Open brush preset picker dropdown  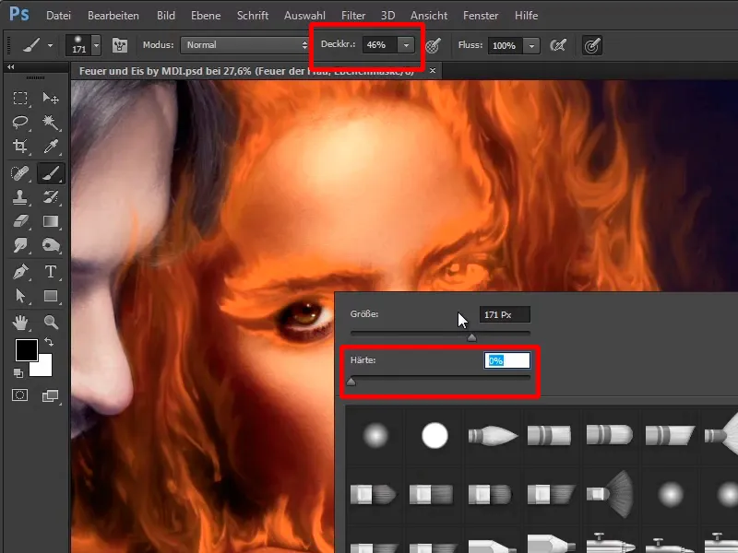click(x=97, y=45)
